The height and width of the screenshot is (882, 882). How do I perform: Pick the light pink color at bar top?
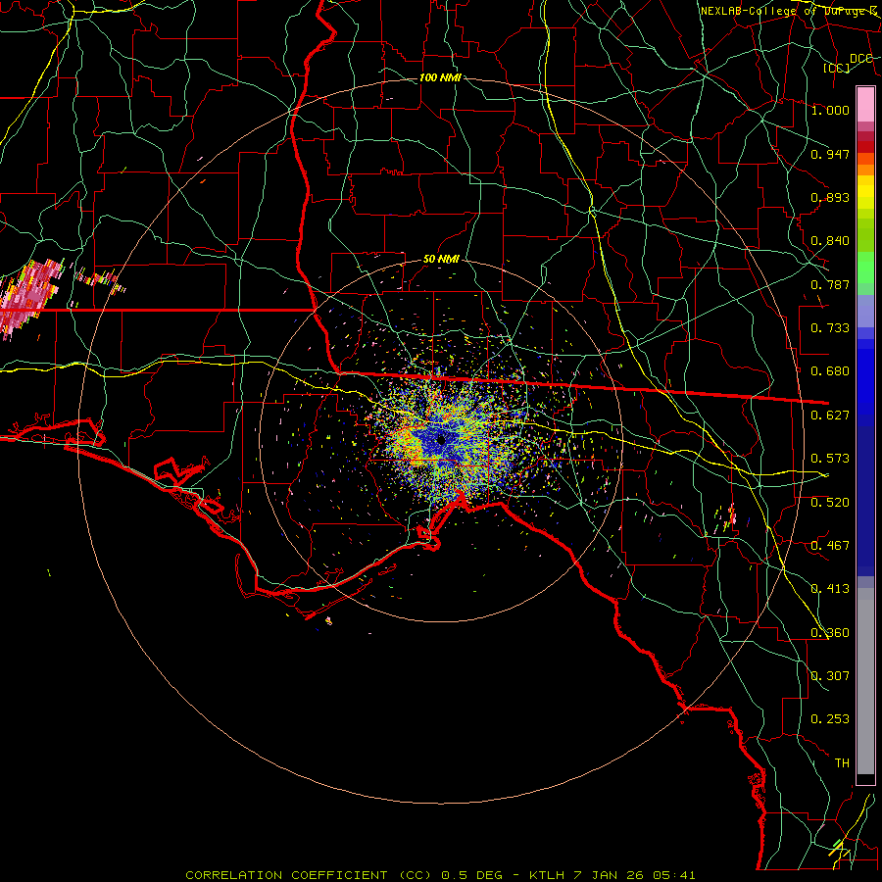pos(865,104)
